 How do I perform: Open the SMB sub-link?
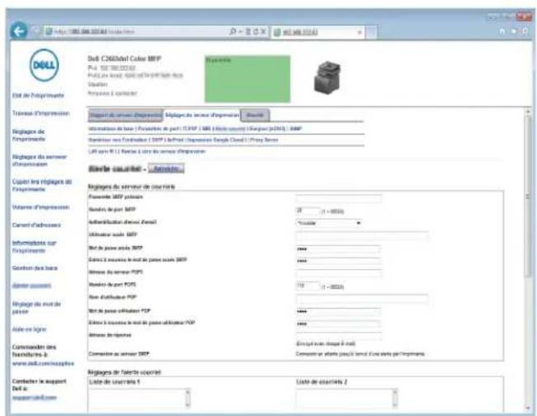click(206, 129)
